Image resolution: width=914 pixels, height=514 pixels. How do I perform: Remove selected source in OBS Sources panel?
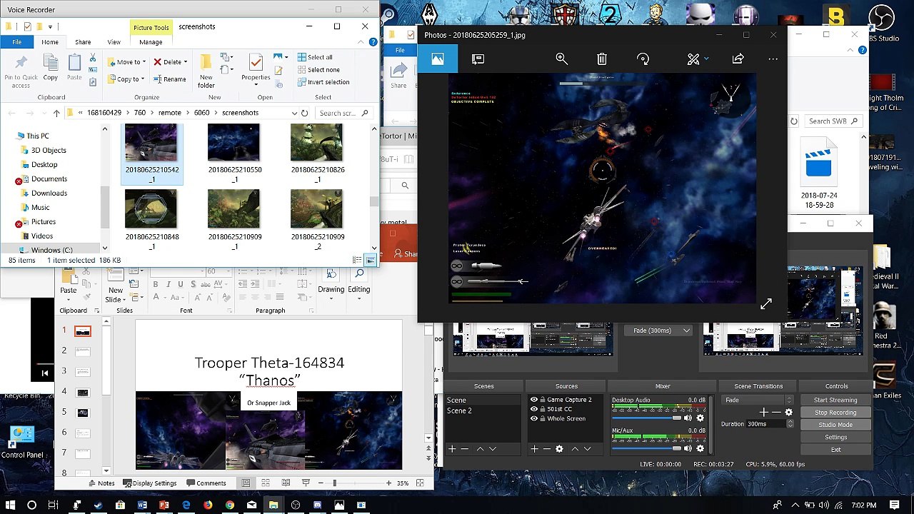(x=546, y=449)
